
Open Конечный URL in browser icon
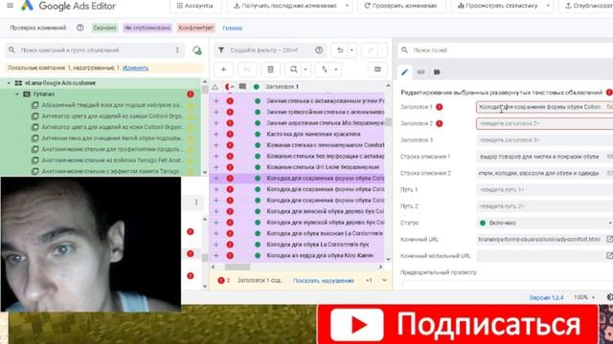click(609, 239)
